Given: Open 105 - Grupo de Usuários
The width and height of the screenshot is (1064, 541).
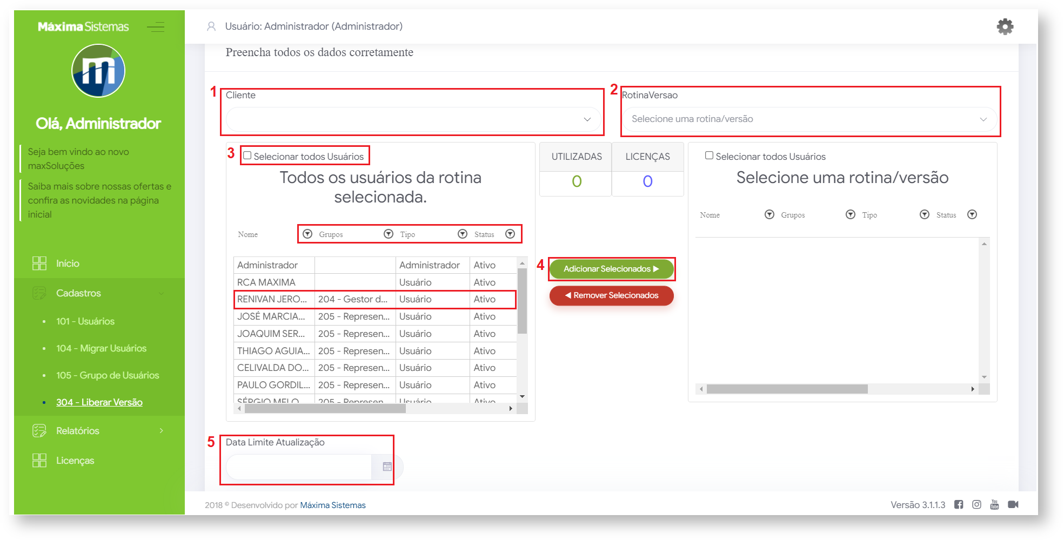Looking at the screenshot, I should click(108, 375).
